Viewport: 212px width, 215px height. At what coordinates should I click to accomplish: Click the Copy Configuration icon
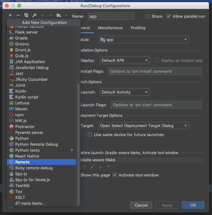26,15
